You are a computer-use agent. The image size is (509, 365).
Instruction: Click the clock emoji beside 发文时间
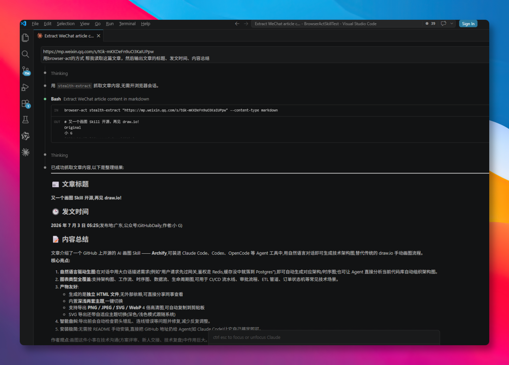56,212
